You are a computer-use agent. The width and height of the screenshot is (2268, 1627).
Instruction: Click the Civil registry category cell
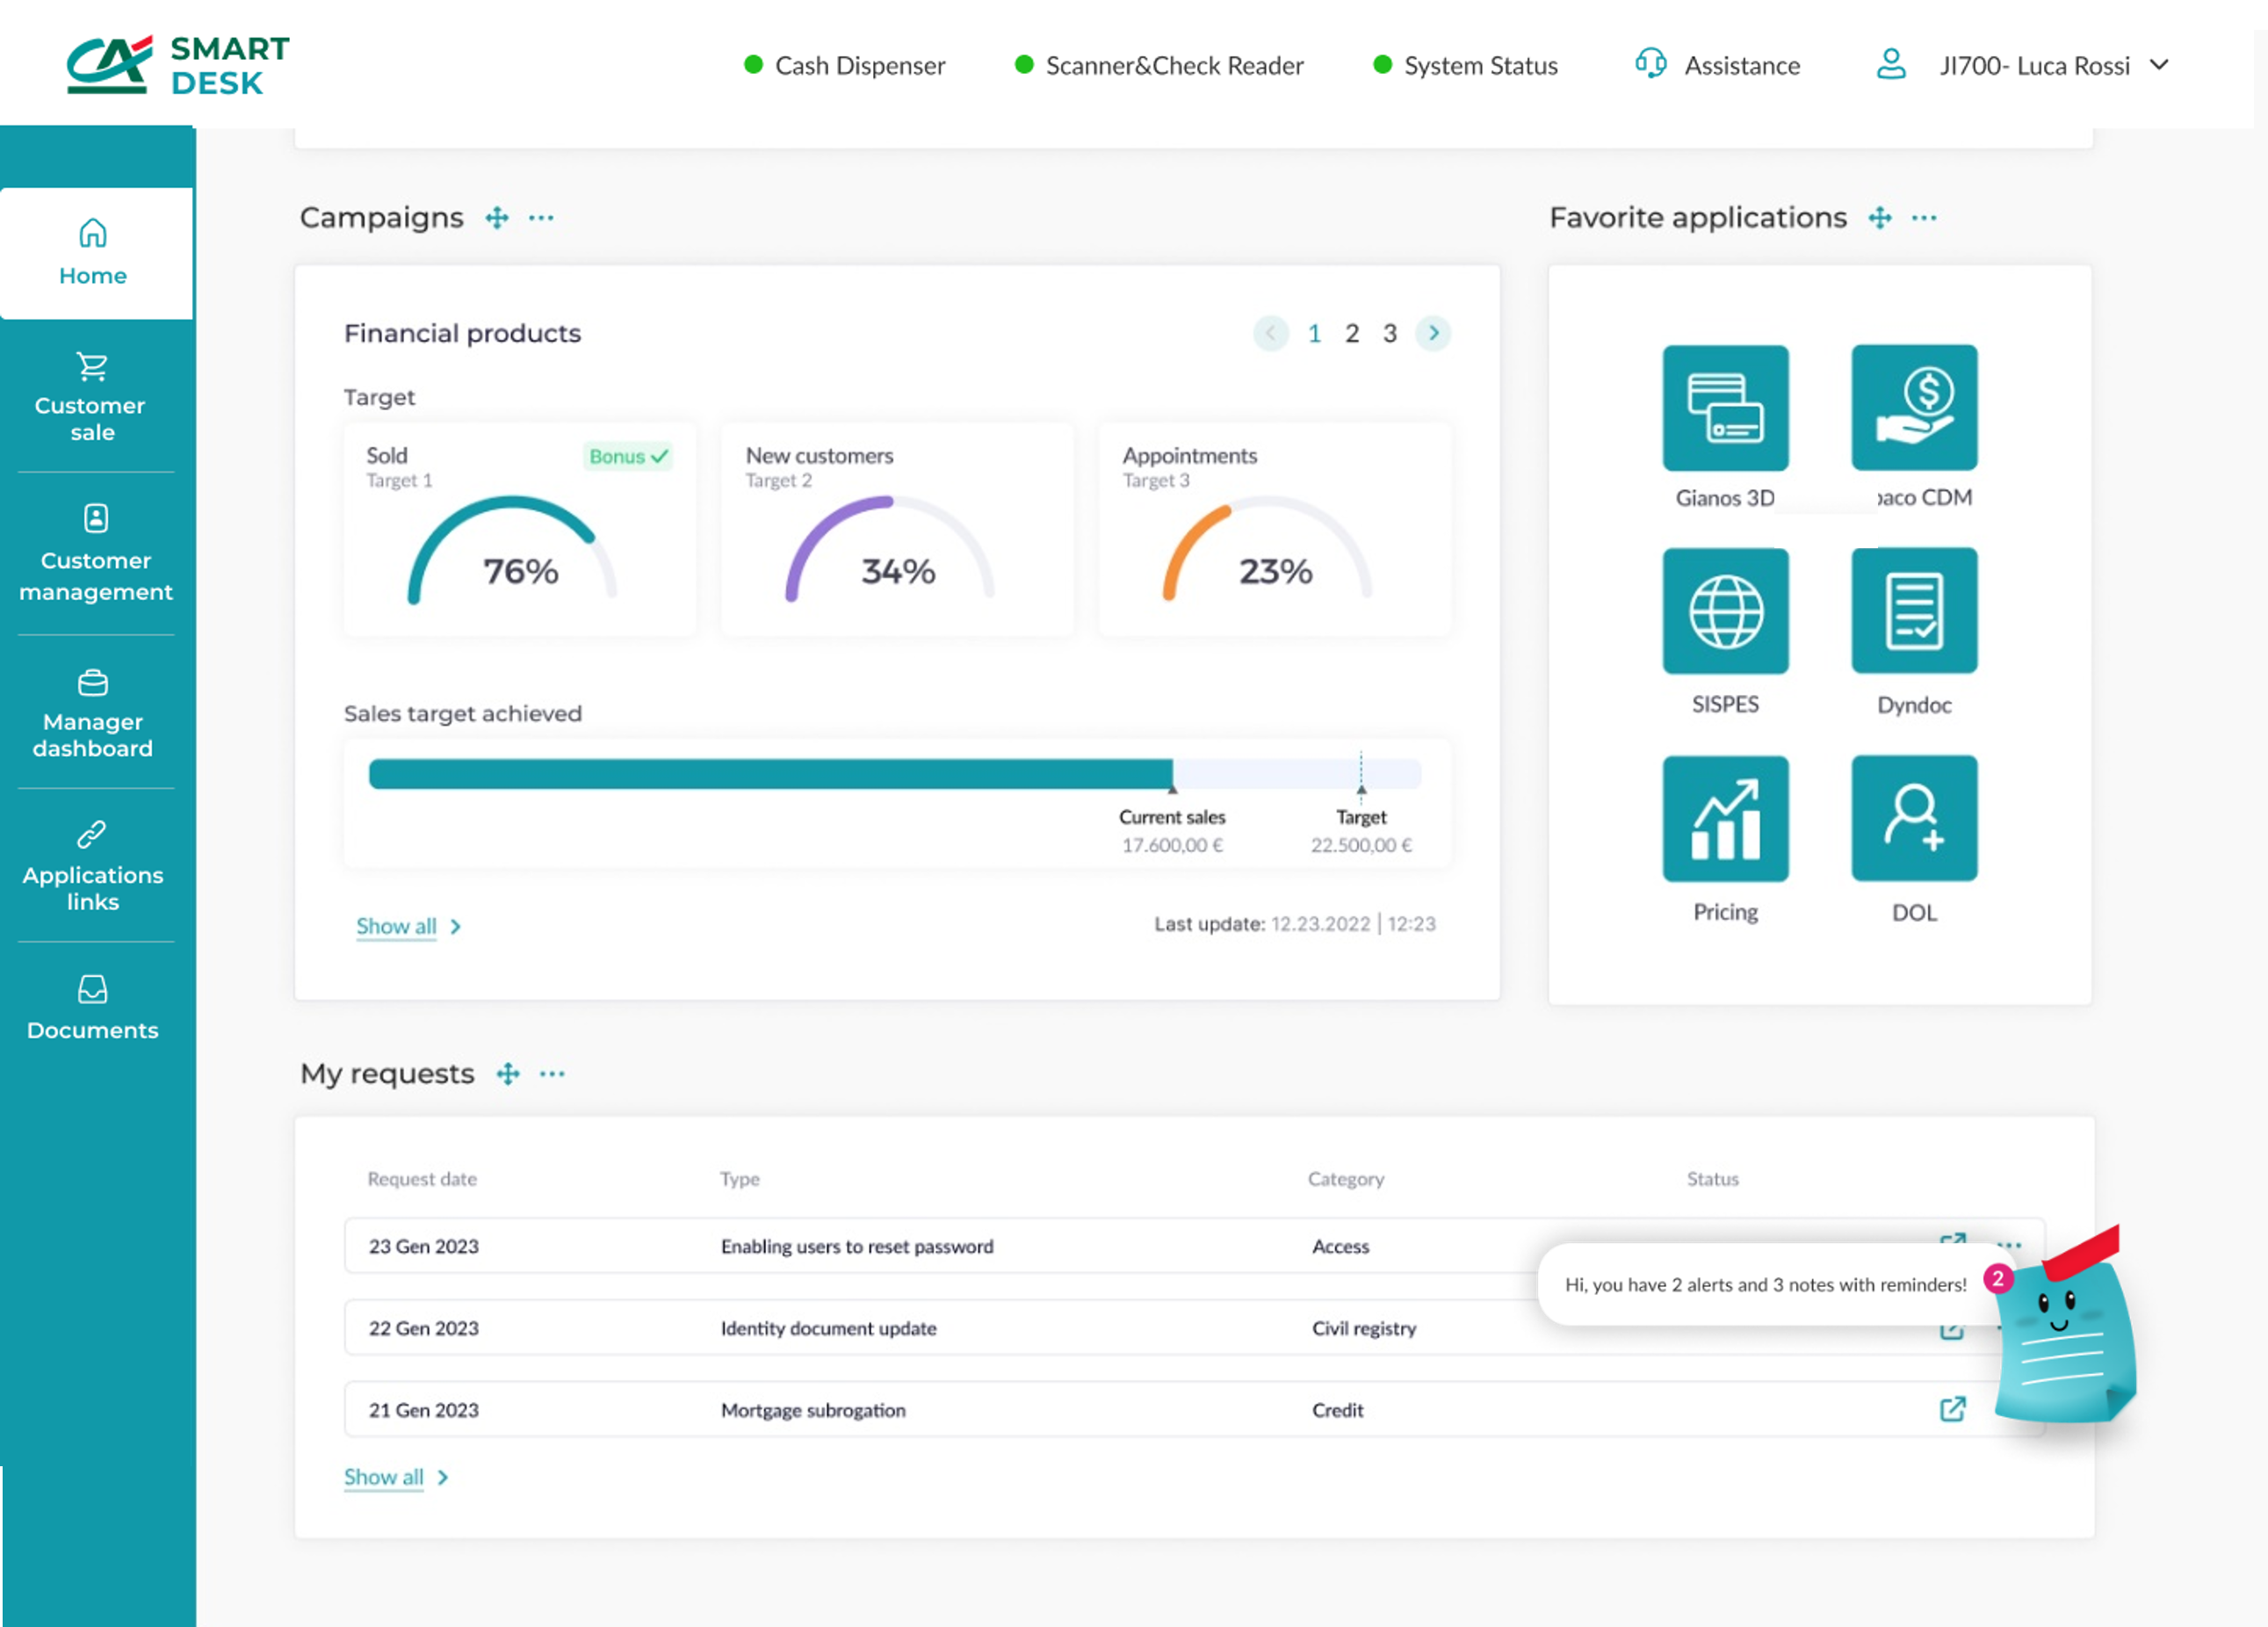coord(1364,1329)
